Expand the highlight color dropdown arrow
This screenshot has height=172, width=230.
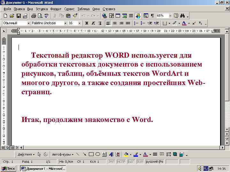tap(179, 23)
